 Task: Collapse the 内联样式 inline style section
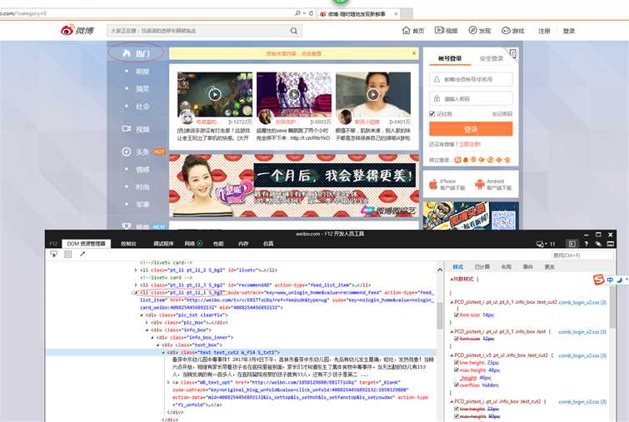point(452,279)
